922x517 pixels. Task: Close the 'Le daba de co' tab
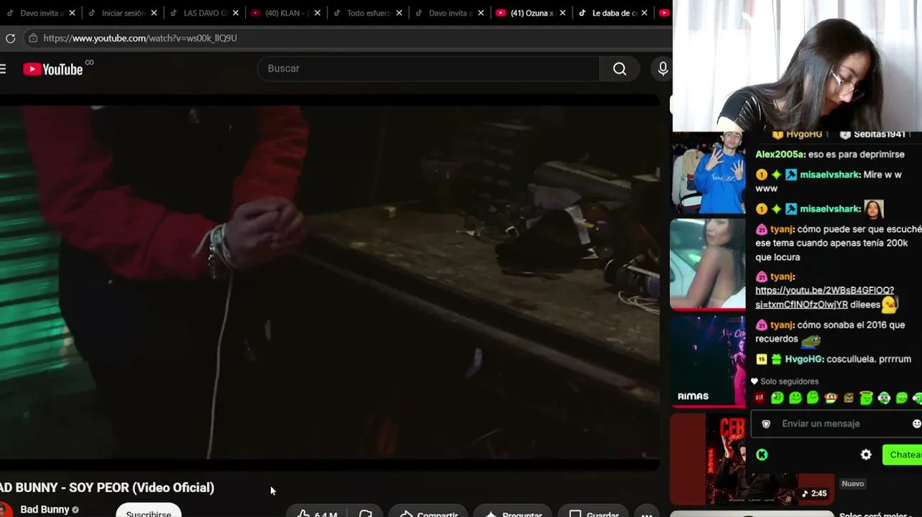click(x=645, y=13)
